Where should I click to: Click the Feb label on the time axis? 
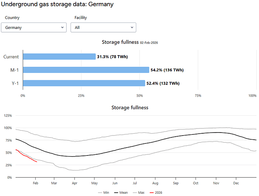point(35,183)
